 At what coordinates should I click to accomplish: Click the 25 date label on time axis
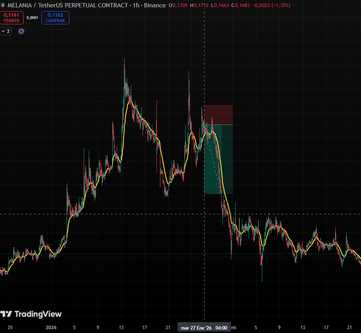10,328
